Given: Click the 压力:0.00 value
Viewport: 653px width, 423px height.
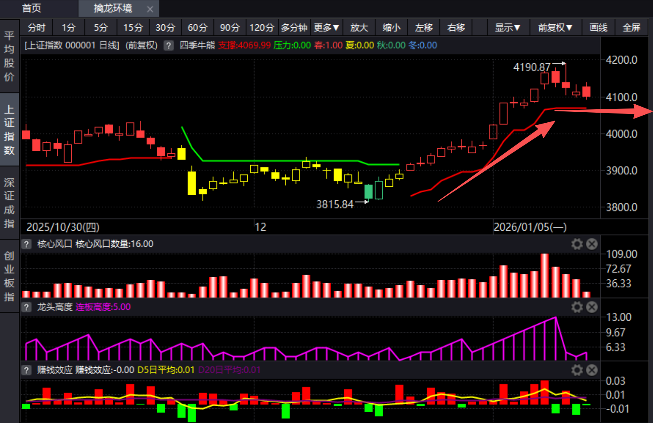Looking at the screenshot, I should pos(292,45).
